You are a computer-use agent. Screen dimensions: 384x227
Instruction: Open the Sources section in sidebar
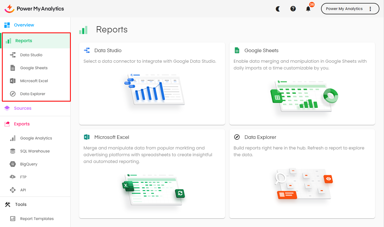tap(22, 108)
